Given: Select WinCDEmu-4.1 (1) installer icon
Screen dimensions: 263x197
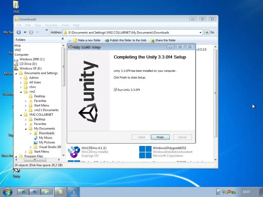Looking at the screenshot, I should point(74,152).
